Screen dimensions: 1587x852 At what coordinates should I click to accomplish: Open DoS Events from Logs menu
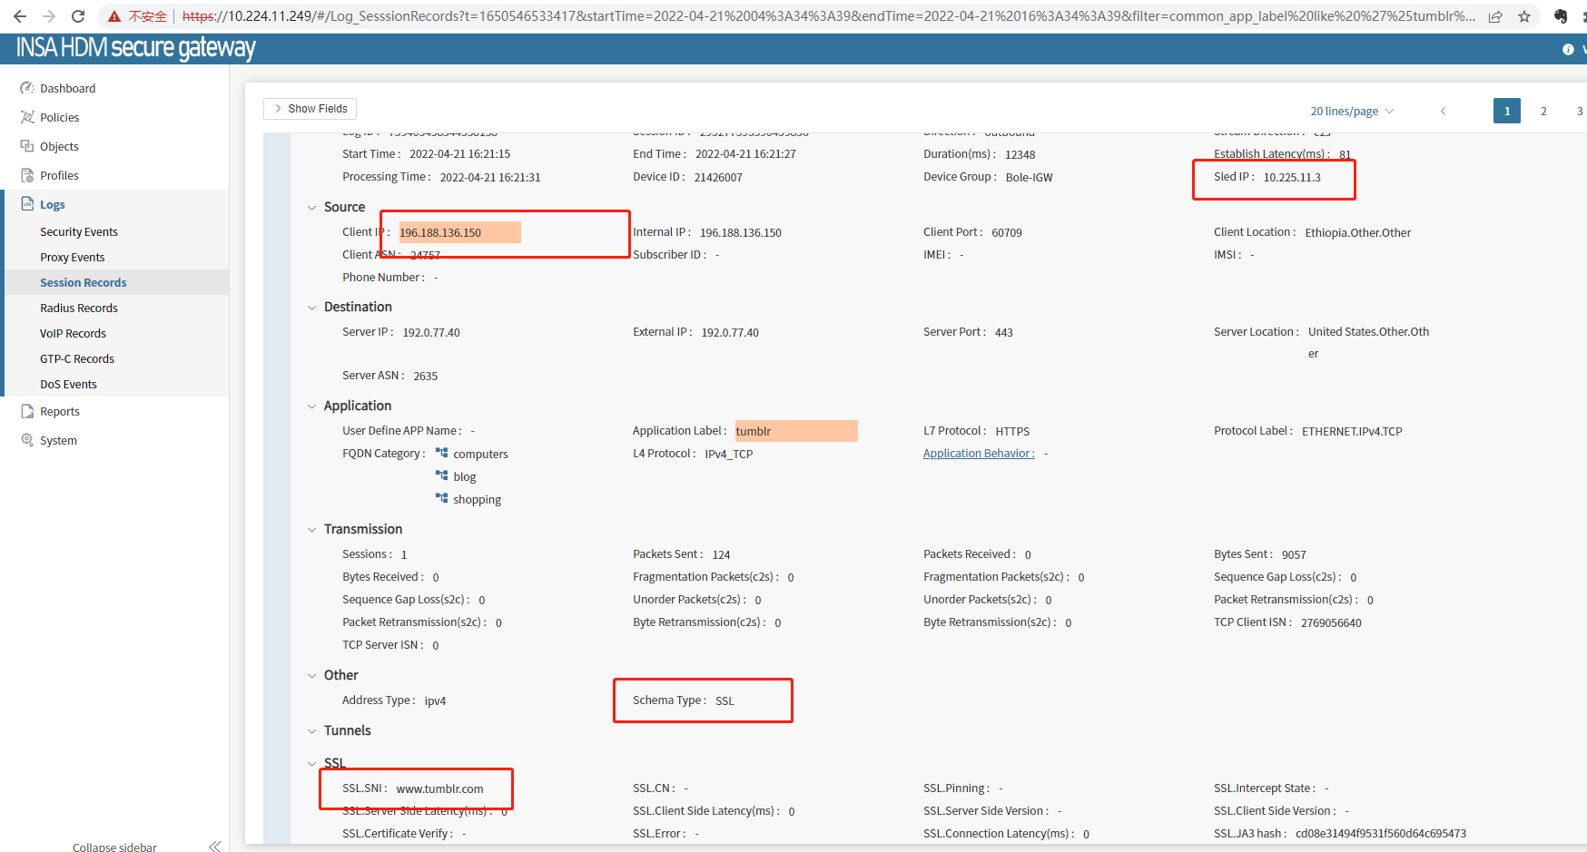click(x=68, y=385)
